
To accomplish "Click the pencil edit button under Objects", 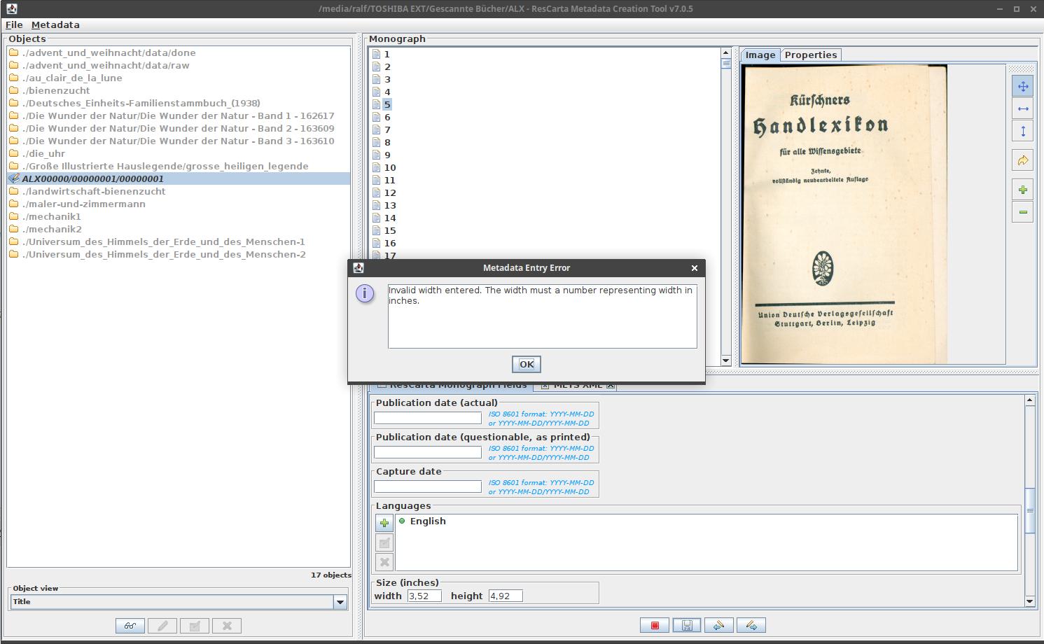I will click(x=162, y=626).
